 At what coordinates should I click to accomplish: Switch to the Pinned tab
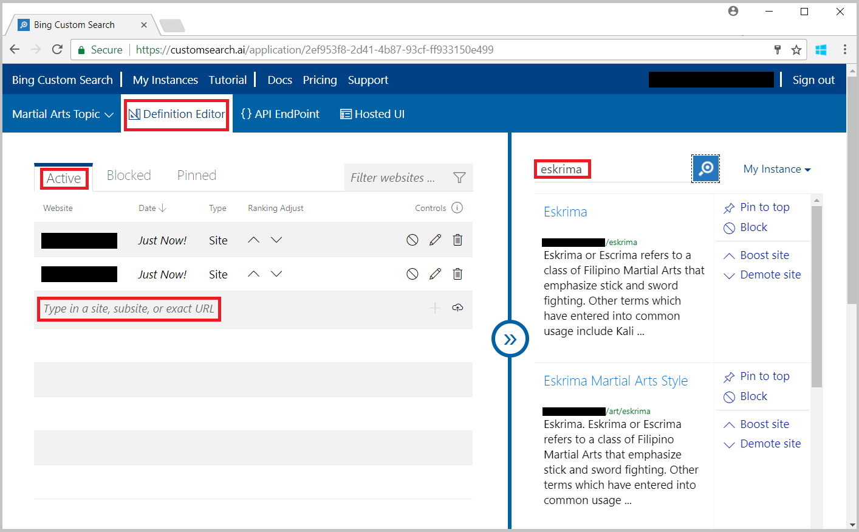[x=197, y=175]
